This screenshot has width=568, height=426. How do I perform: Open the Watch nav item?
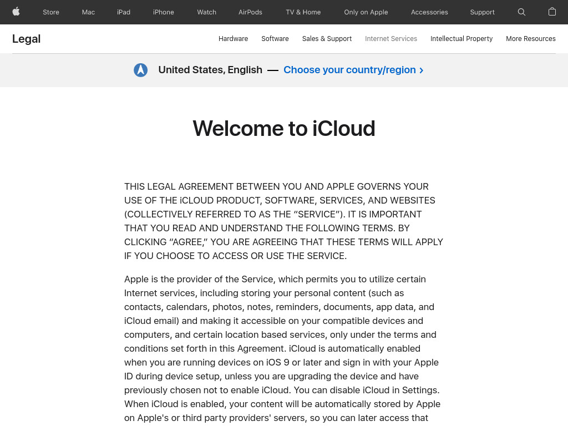point(206,12)
